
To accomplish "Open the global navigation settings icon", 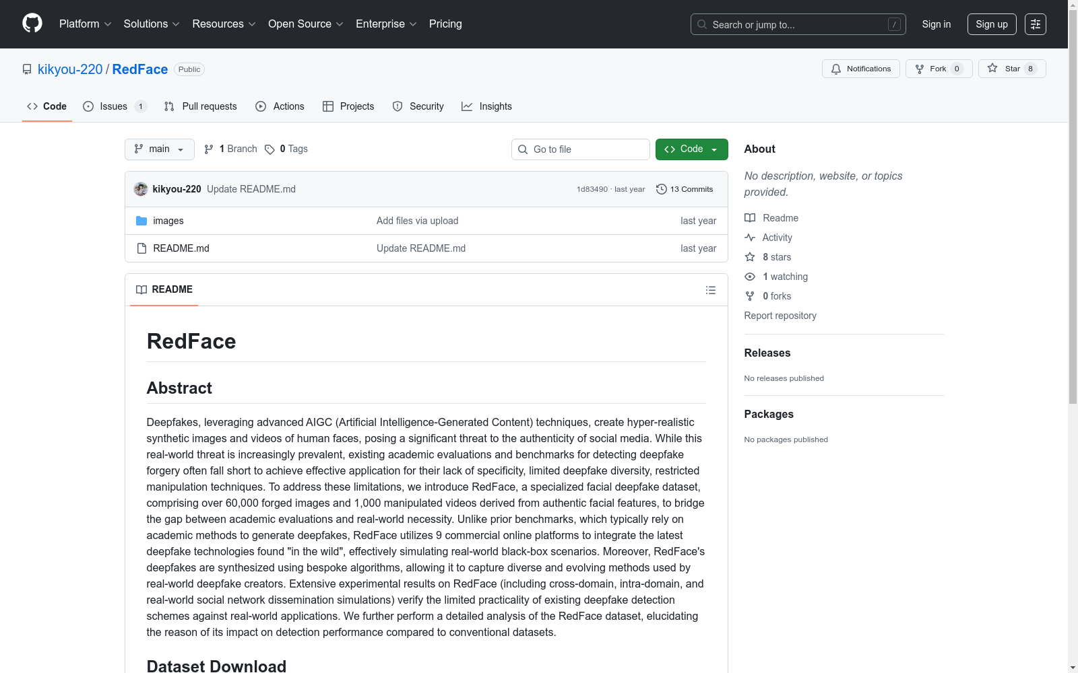I will (1036, 24).
